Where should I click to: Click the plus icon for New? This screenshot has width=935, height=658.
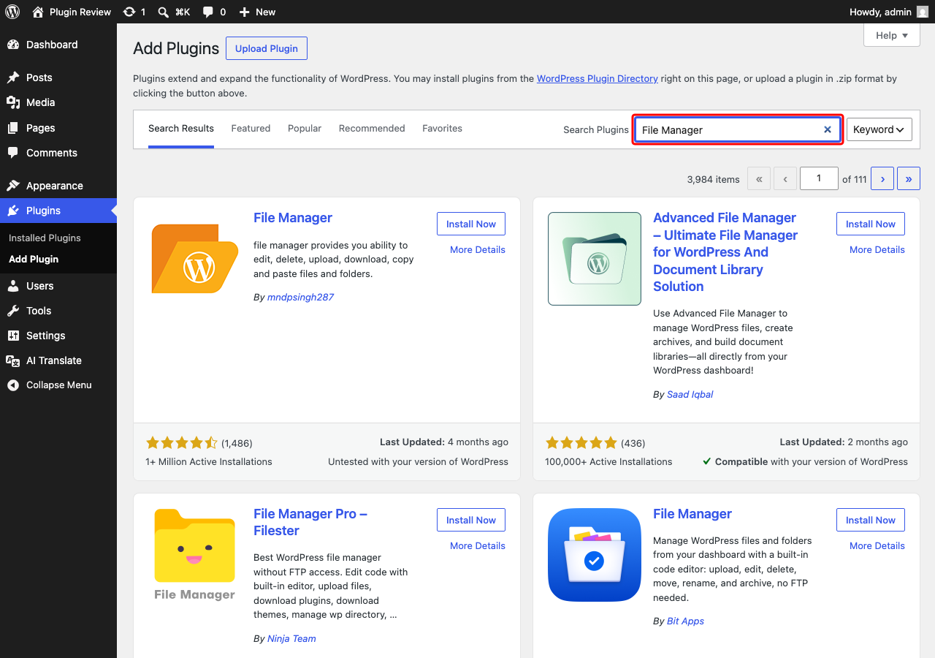click(245, 12)
